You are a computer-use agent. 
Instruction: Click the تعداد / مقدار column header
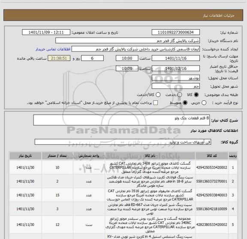tap(57, 156)
